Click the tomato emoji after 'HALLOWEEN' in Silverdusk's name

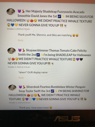tap(28, 95)
